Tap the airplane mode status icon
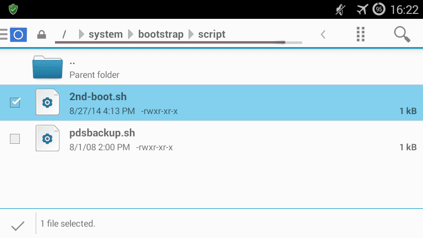 (x=362, y=9)
